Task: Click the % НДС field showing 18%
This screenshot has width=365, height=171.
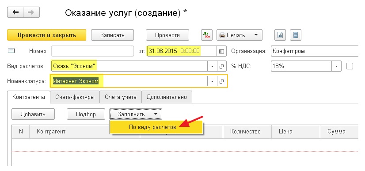Action: (301, 66)
